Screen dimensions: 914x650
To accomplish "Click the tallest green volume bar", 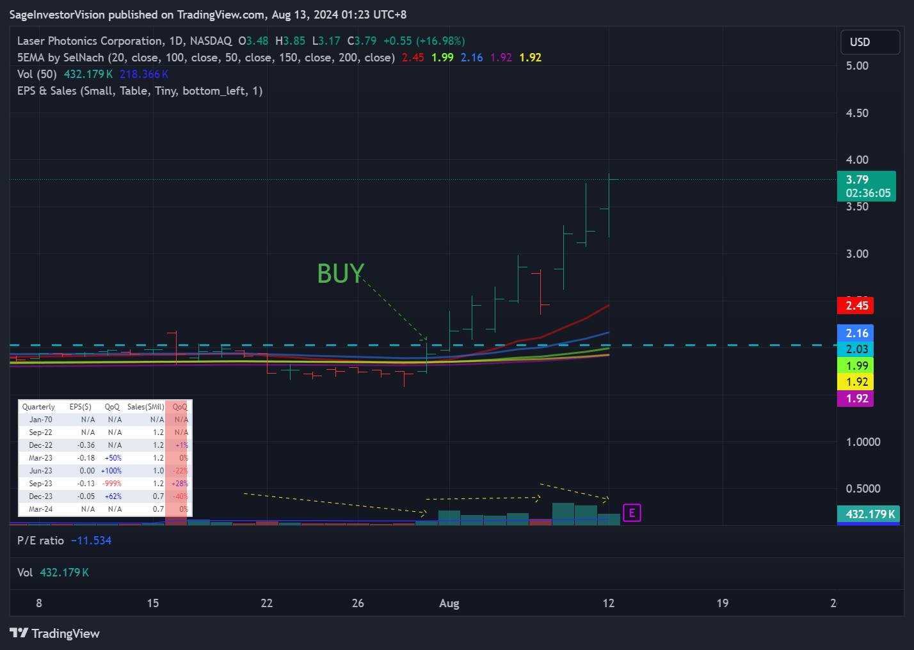I will coord(563,514).
